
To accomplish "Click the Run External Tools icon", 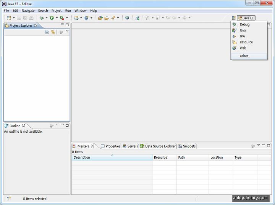I will 62,18.
